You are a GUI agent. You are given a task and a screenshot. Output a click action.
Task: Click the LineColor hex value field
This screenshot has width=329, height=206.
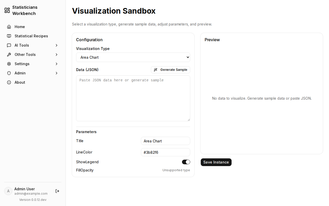(x=166, y=152)
